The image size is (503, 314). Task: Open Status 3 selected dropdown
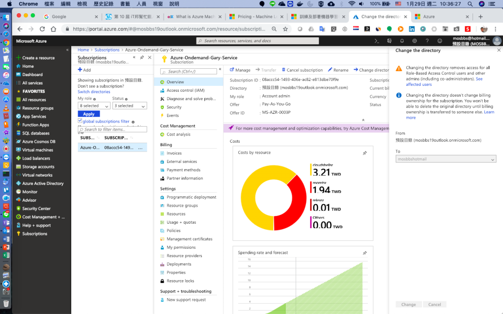point(130,106)
